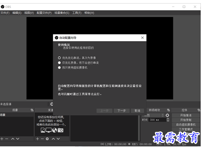Image resolution: width=202 pixels, height=150 pixels.
Task: Click the LIVE: 00:00:00 status text
Action: (116, 144)
